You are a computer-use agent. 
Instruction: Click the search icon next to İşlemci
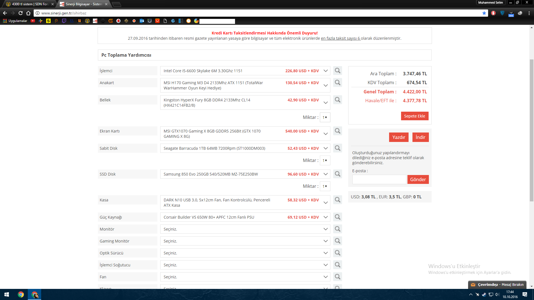click(337, 71)
